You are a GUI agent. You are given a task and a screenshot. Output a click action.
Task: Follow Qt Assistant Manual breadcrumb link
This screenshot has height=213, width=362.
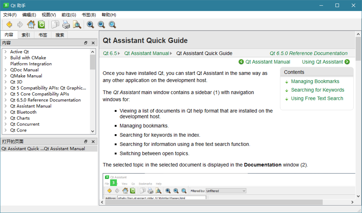[x=147, y=53]
